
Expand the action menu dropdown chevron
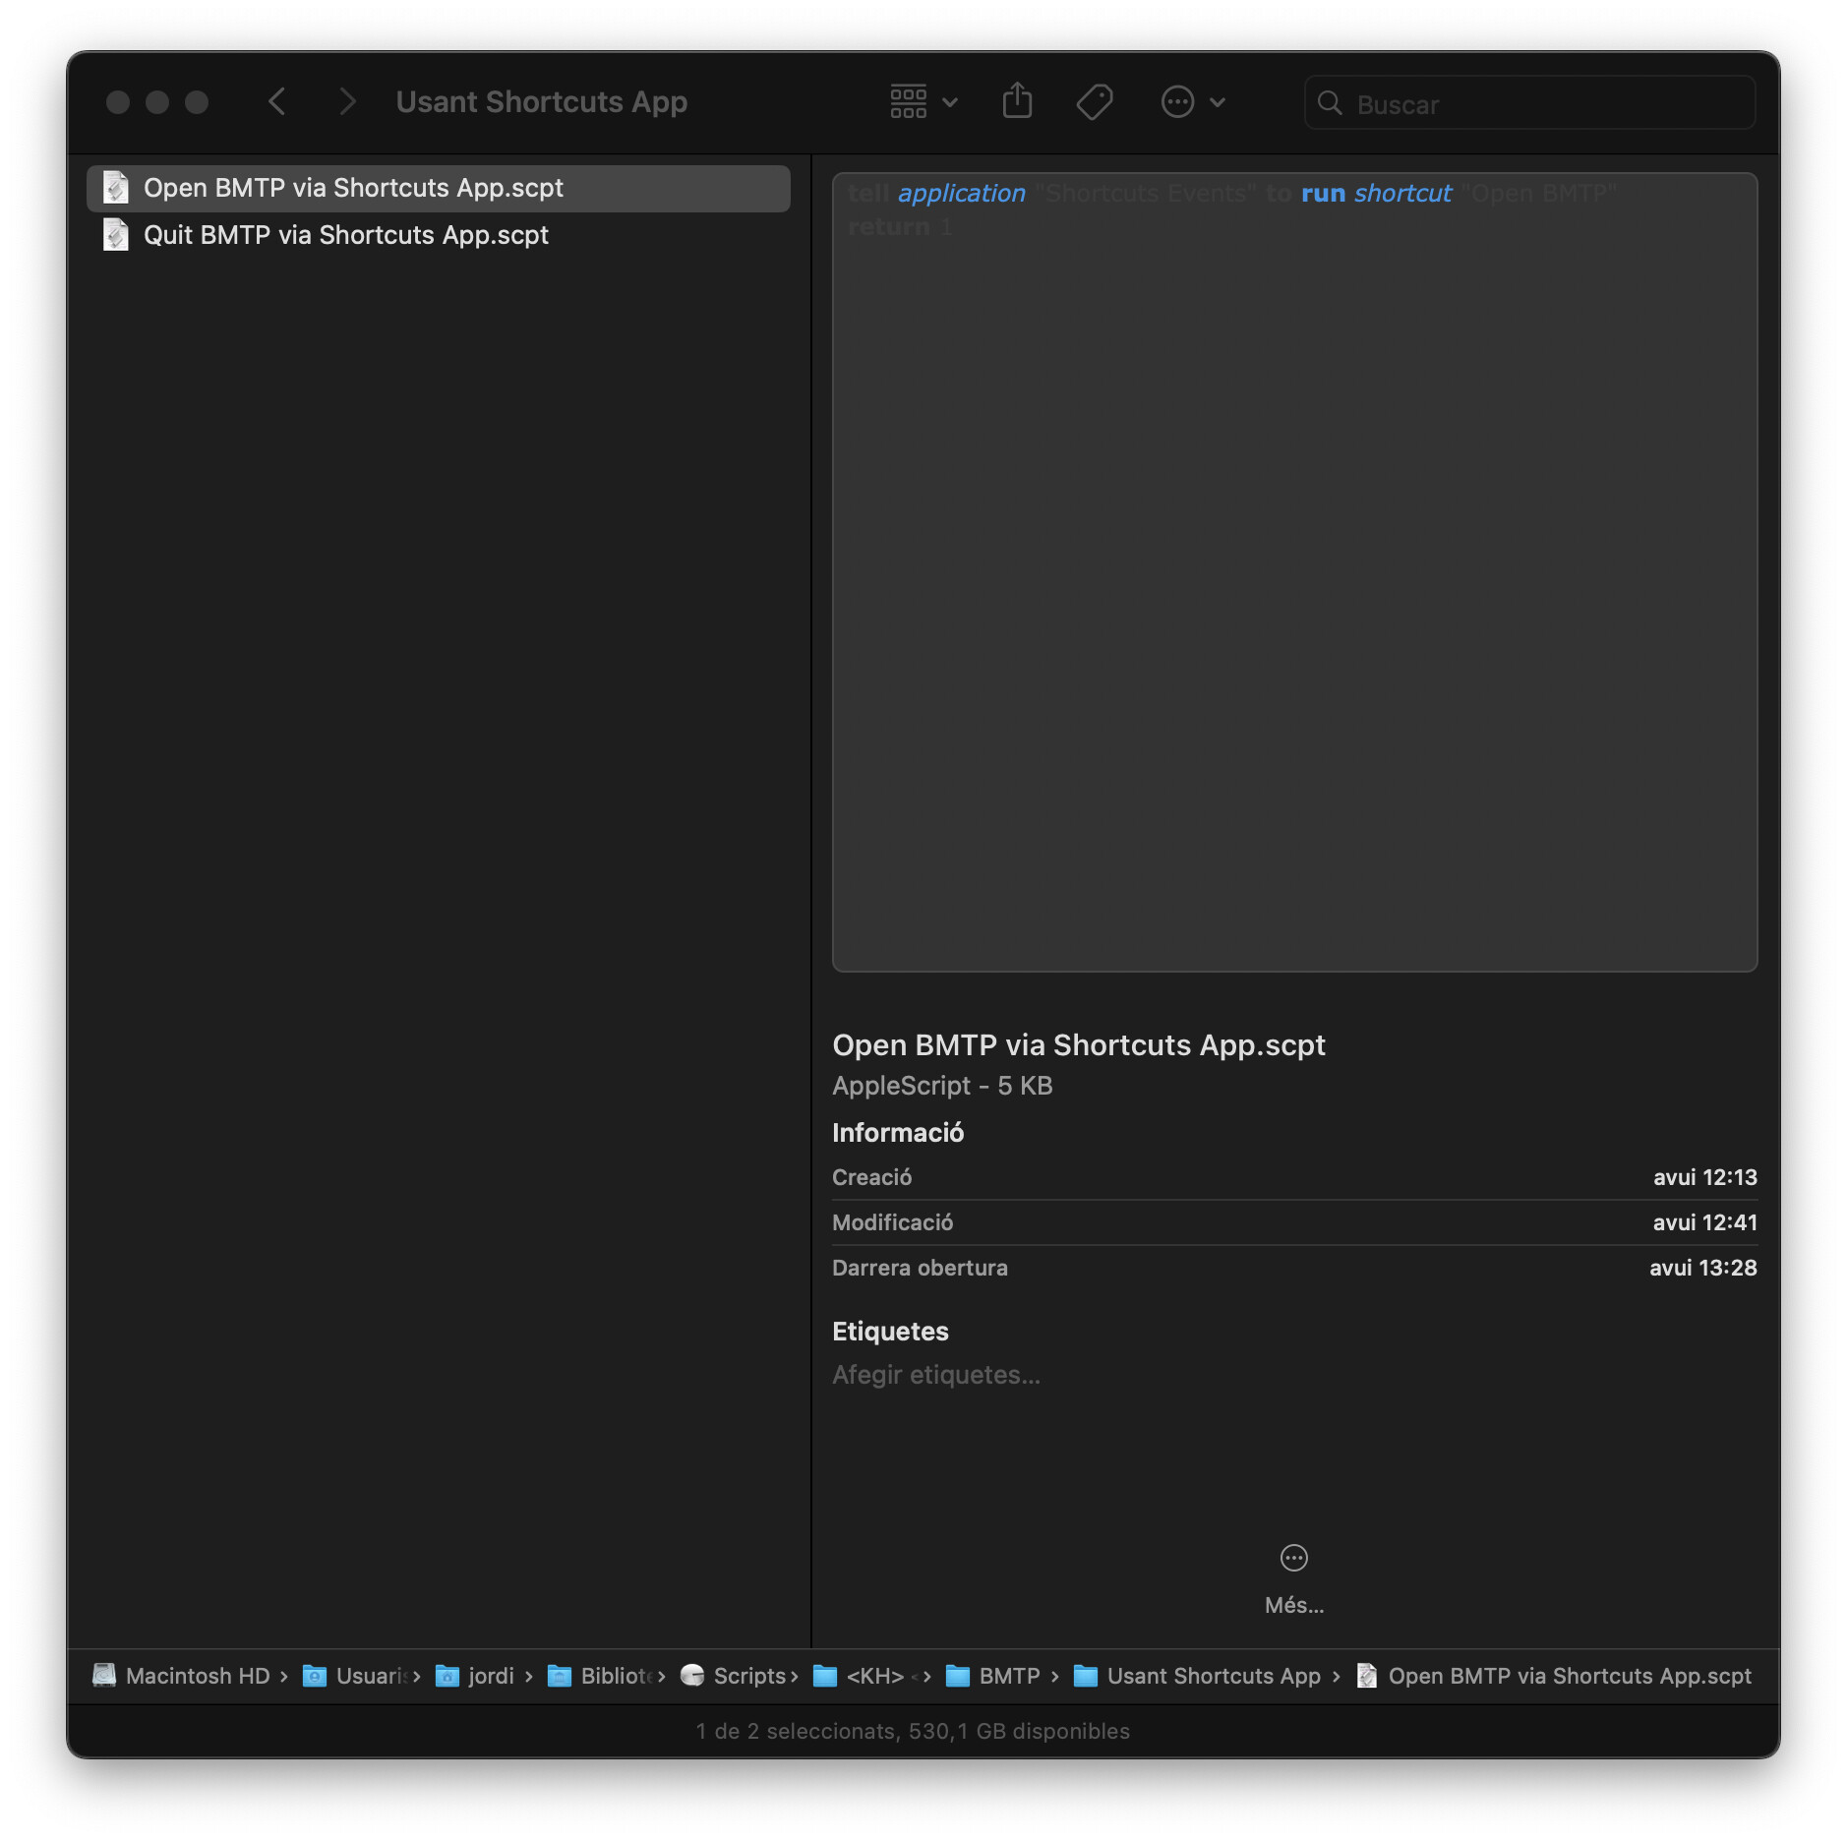point(1218,102)
